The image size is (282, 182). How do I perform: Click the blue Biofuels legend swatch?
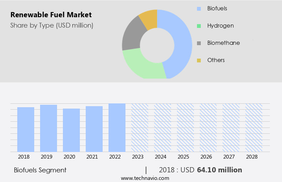pos(199,8)
